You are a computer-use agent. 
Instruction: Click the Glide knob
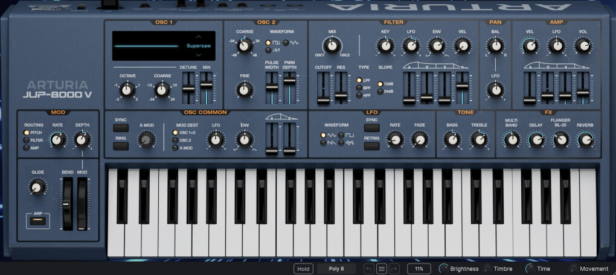coord(37,188)
